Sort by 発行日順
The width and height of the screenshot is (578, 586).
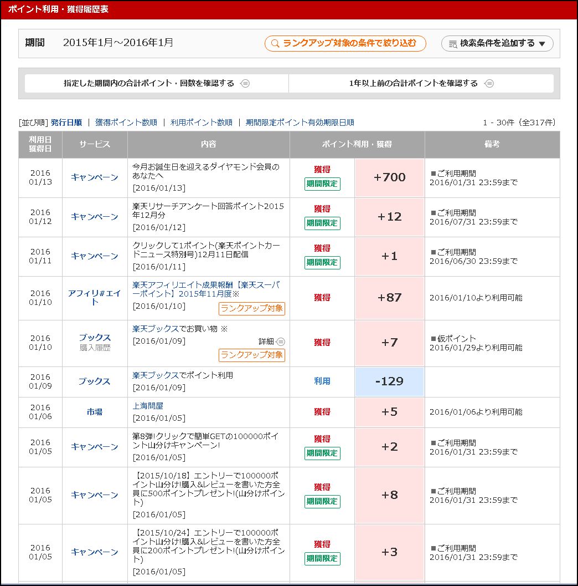66,123
